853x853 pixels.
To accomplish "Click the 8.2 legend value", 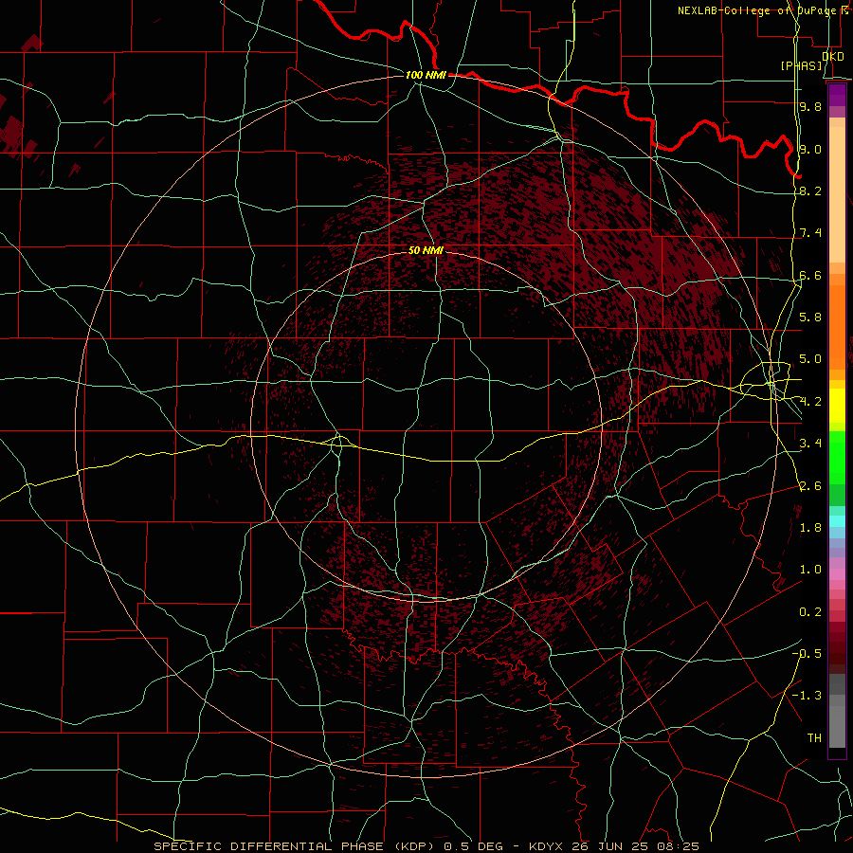I will (810, 191).
